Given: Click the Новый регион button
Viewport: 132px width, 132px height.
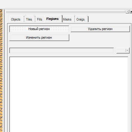Looking at the screenshot, I should 39,29.
